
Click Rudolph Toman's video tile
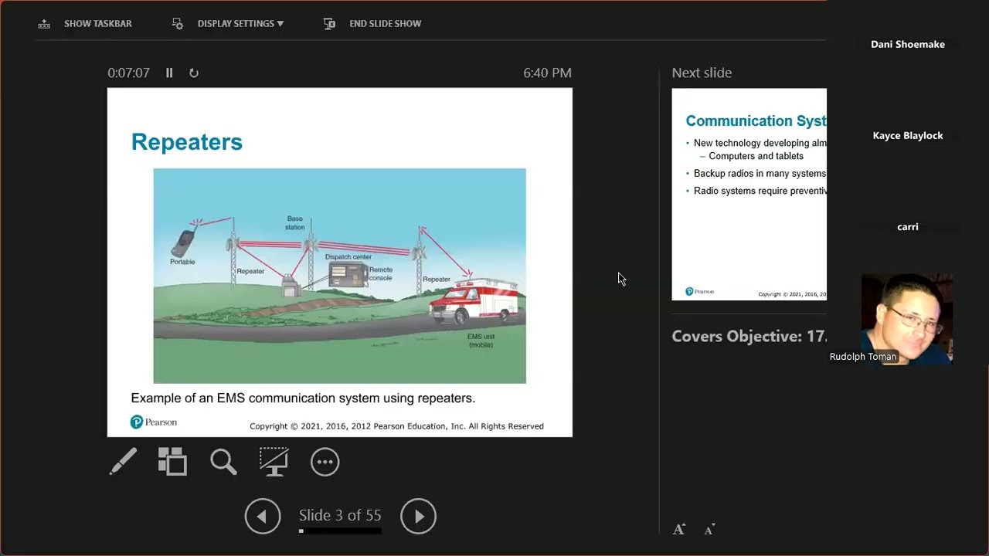[907, 318]
